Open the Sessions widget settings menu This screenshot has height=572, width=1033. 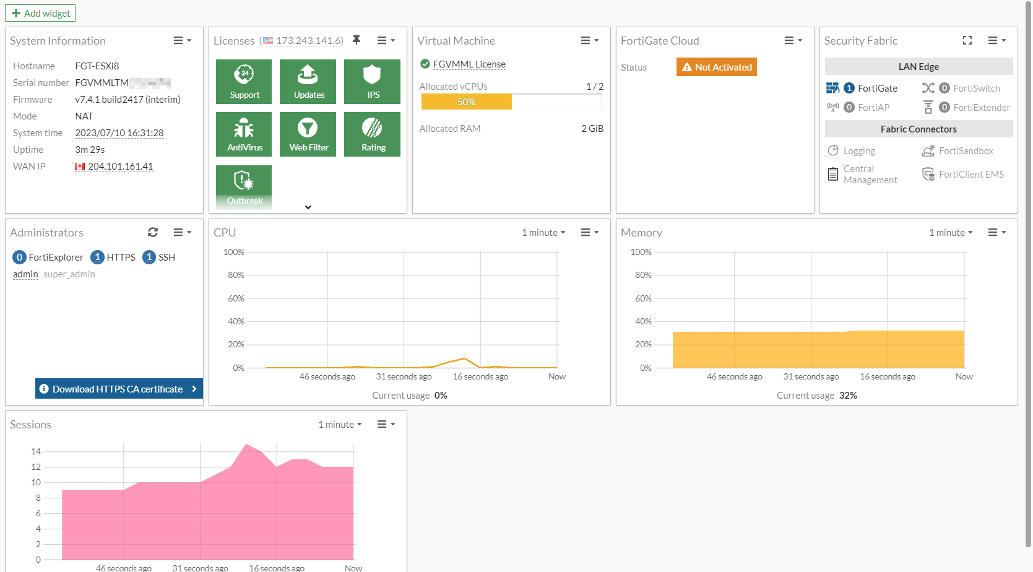pyautogui.click(x=386, y=424)
